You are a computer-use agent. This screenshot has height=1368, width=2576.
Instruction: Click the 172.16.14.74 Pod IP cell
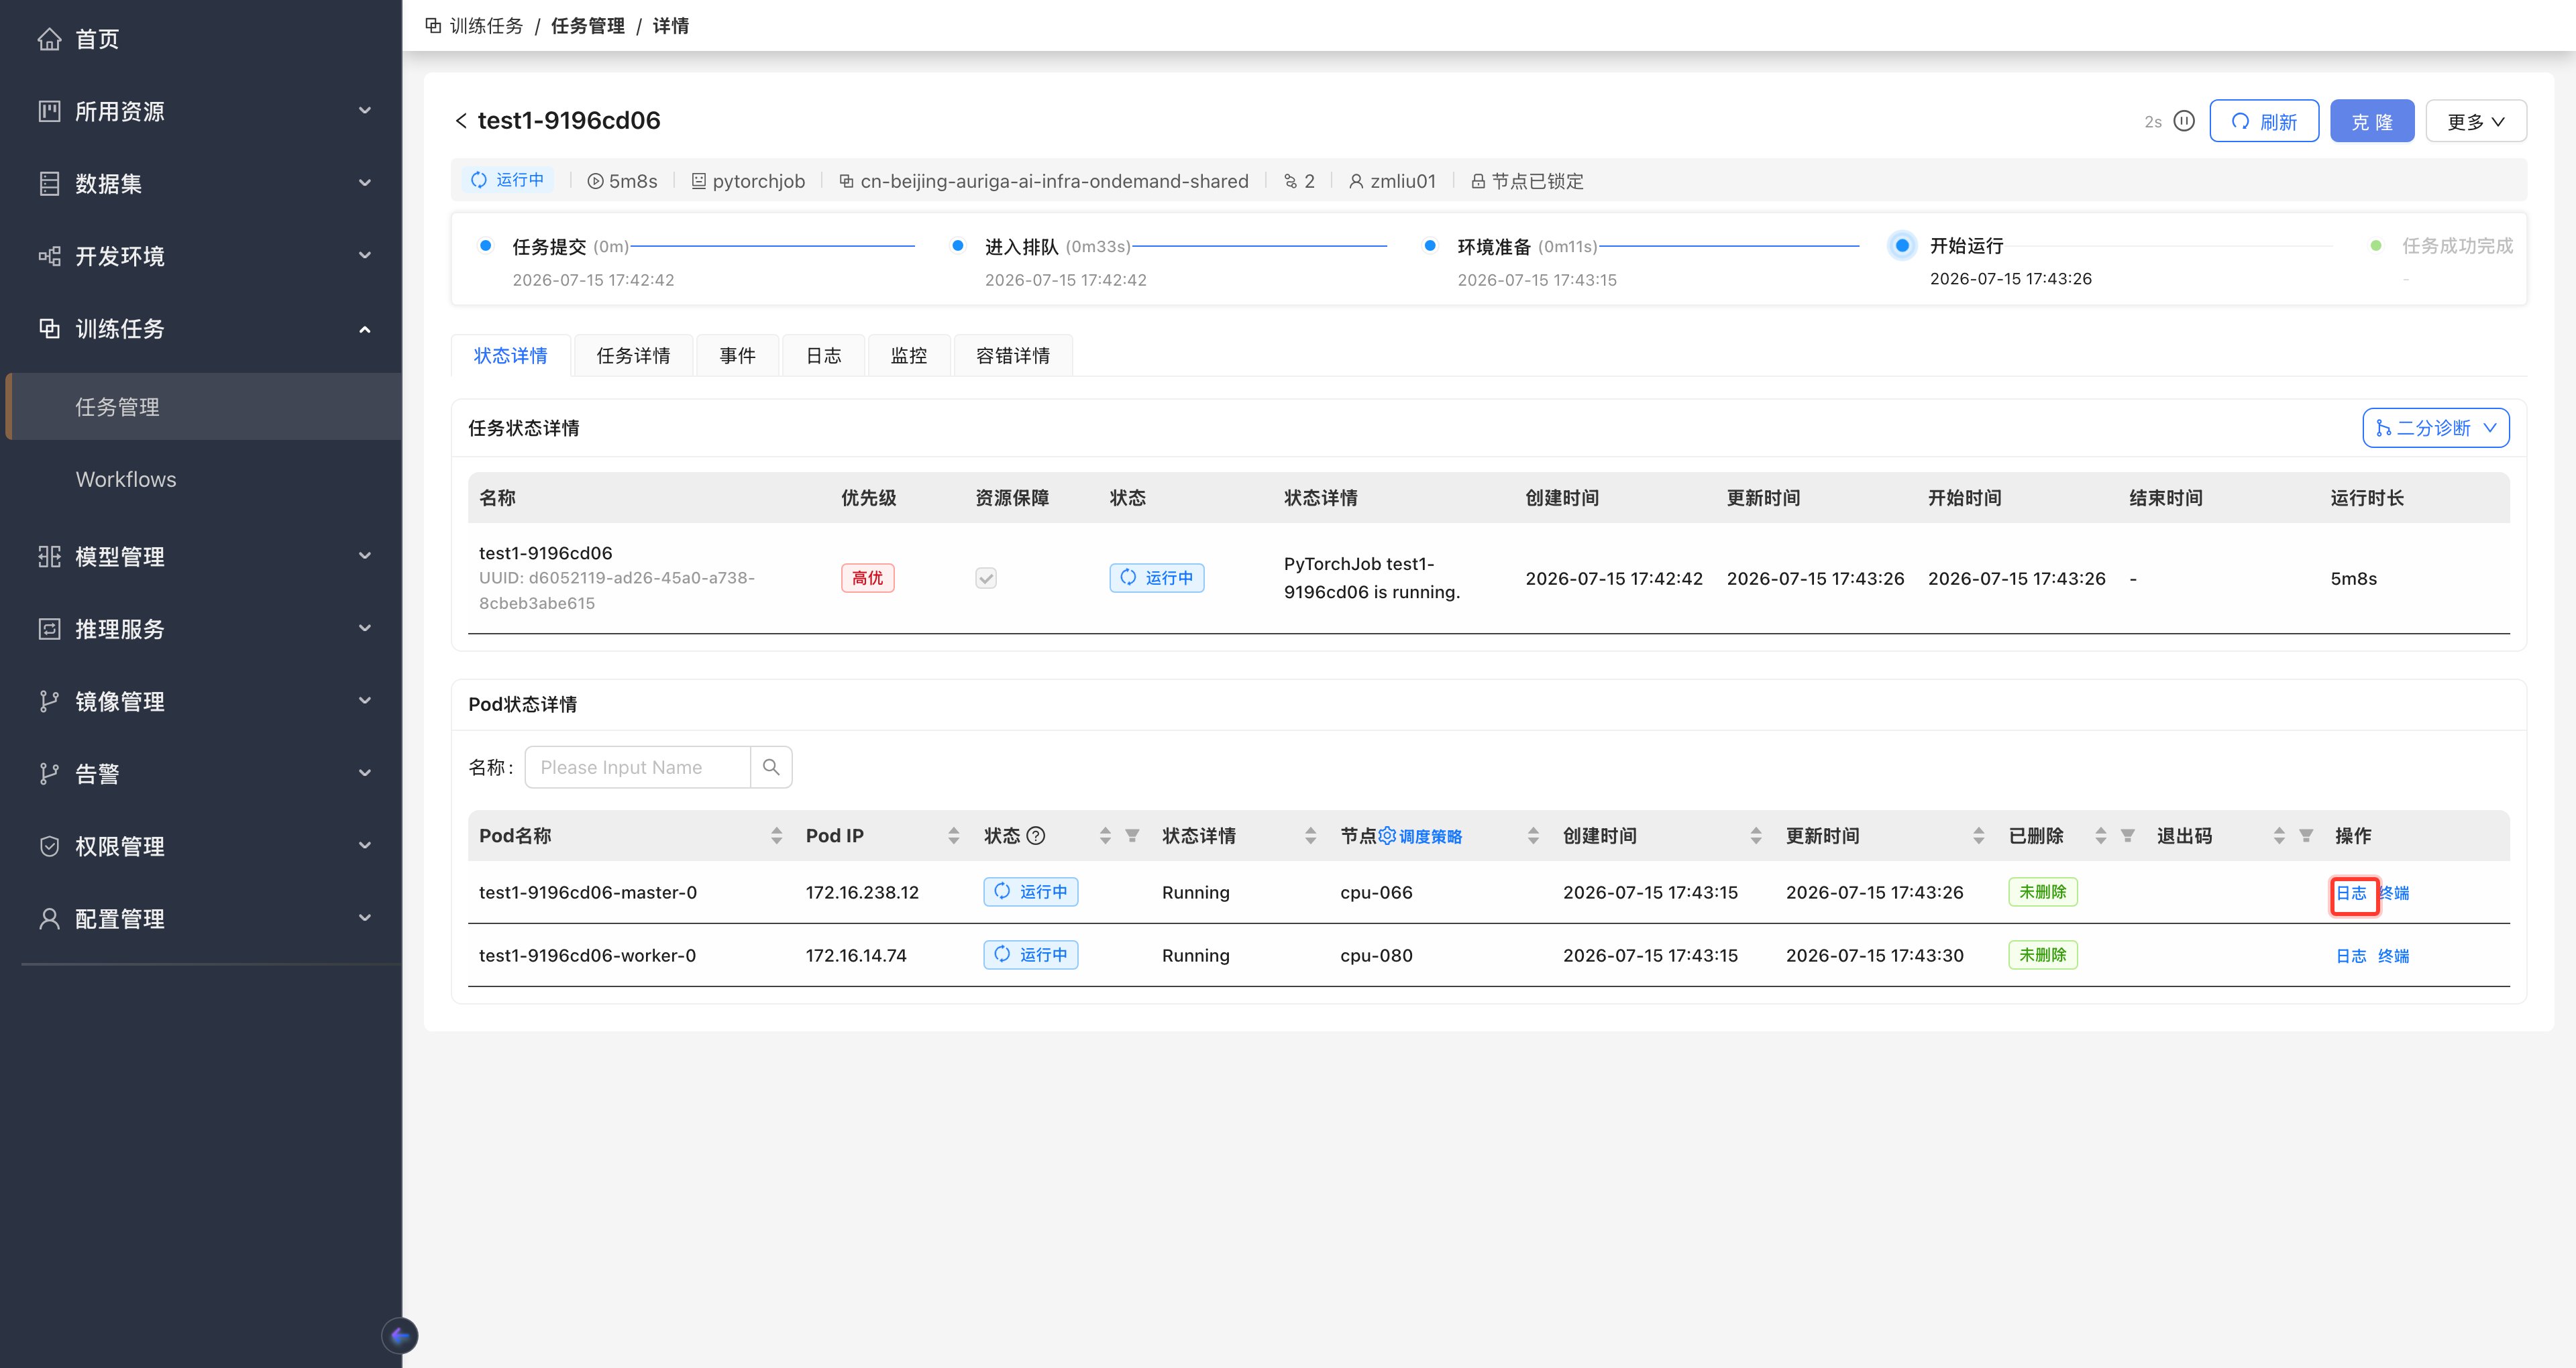pyautogui.click(x=856, y=955)
